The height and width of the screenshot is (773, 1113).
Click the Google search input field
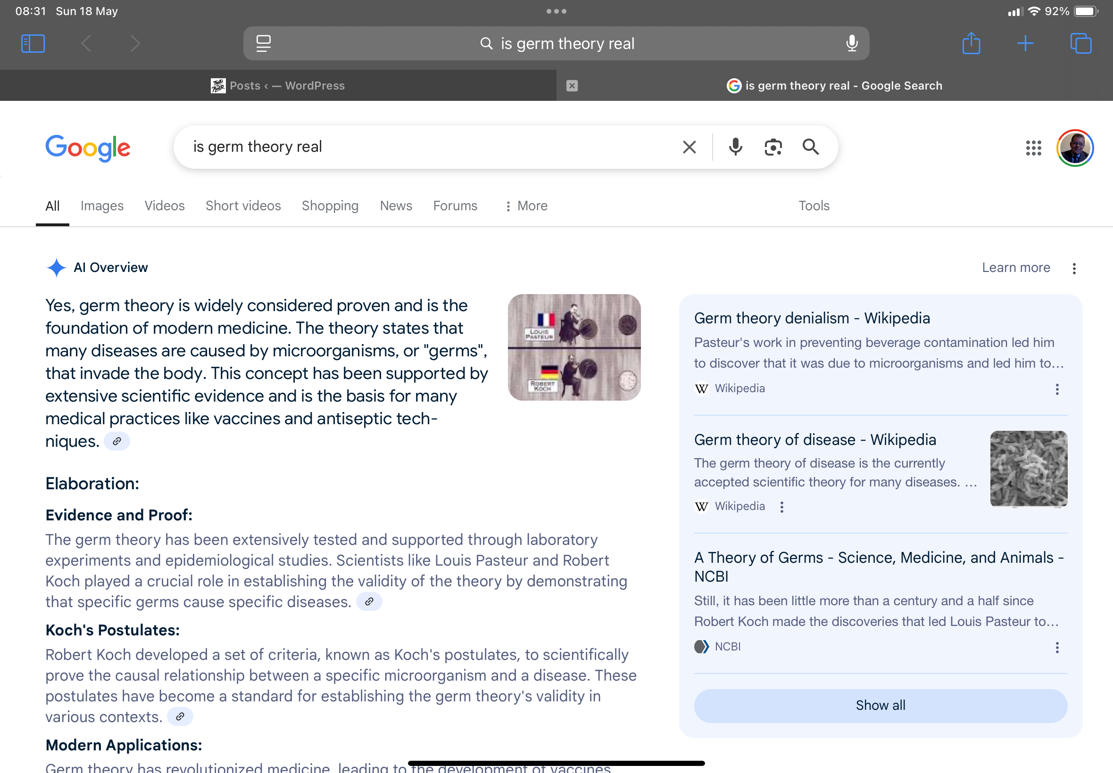(x=426, y=147)
